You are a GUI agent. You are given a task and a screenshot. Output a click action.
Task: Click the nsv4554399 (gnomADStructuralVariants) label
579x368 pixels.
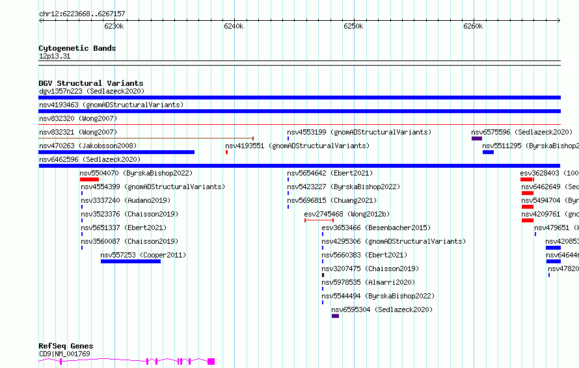[153, 187]
